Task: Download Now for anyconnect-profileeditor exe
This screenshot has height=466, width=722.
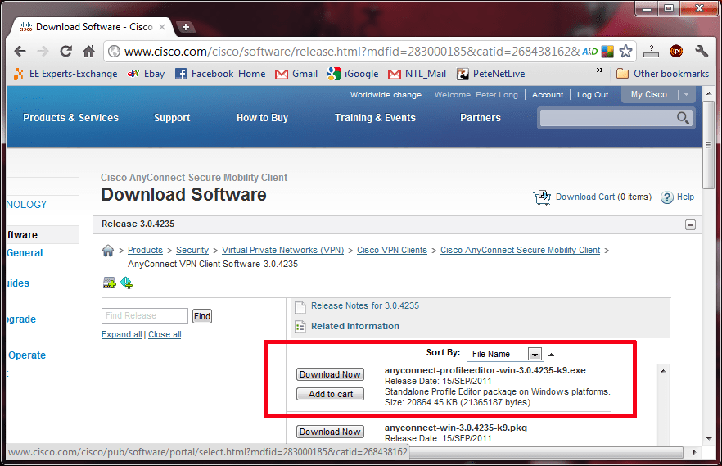Action: click(330, 374)
